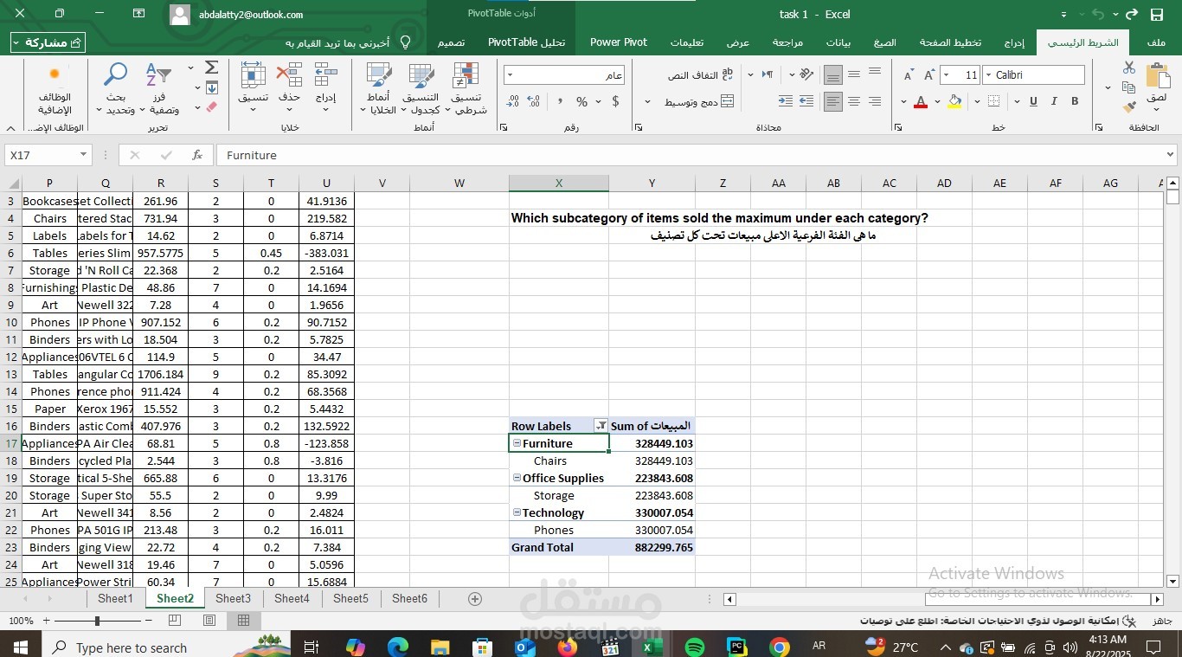The width and height of the screenshot is (1182, 657).
Task: Open Cell Styles (أنماط الخلايا)
Action: pos(377,89)
